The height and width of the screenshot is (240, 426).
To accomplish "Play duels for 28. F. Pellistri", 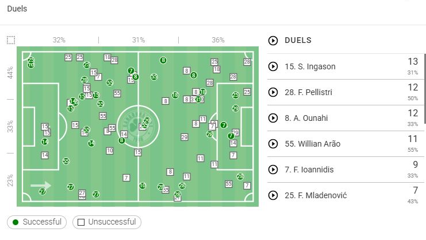I will pyautogui.click(x=273, y=92).
